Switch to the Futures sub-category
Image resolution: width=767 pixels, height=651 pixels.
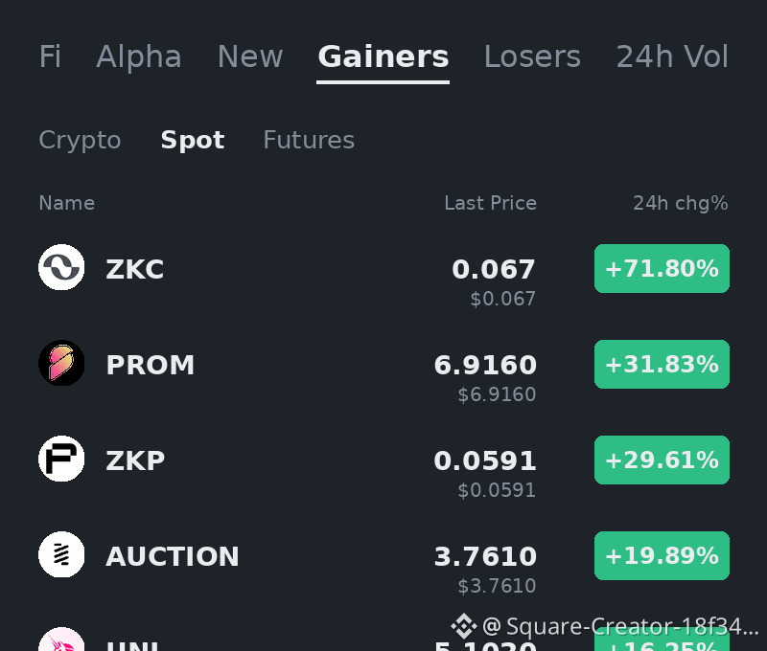coord(309,140)
